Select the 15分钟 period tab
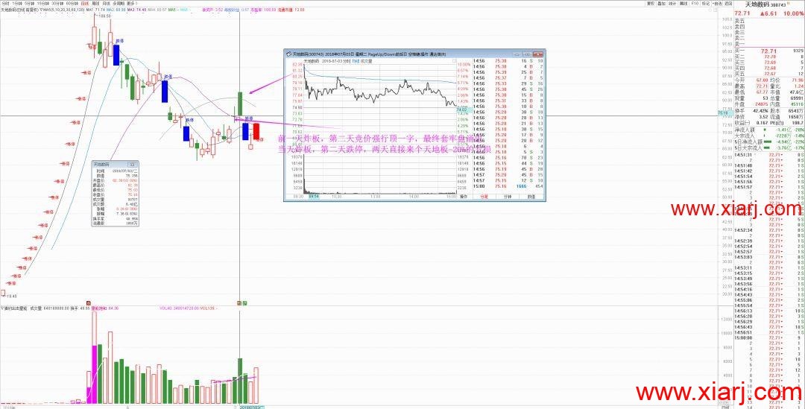Viewport: 805px width, 409px height. click(x=43, y=3)
